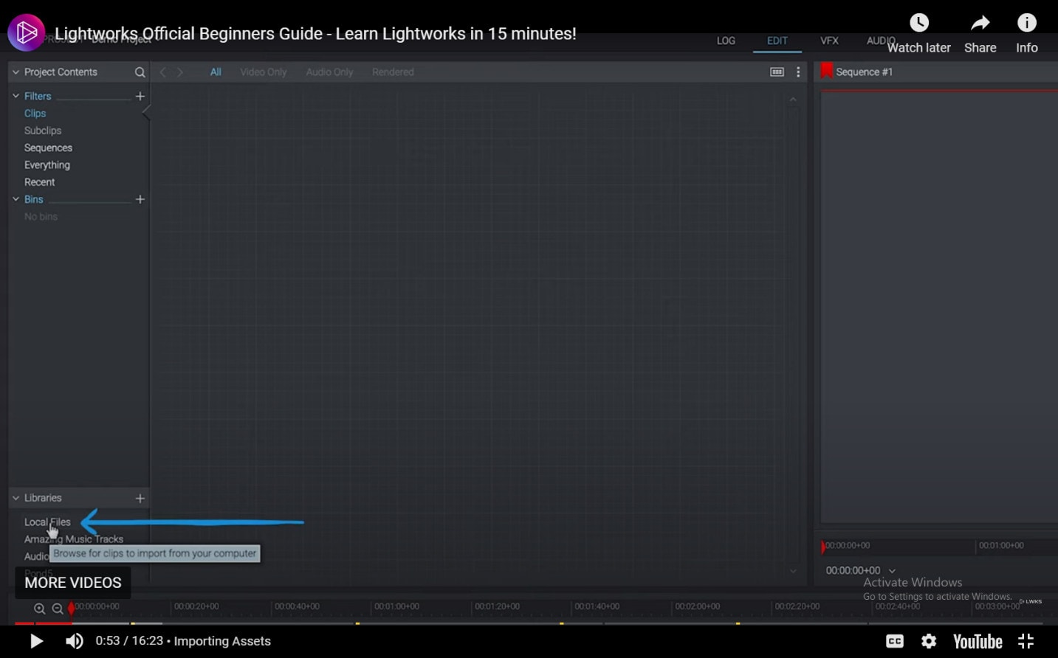
Task: Collapse the Libraries section
Action: coord(16,499)
